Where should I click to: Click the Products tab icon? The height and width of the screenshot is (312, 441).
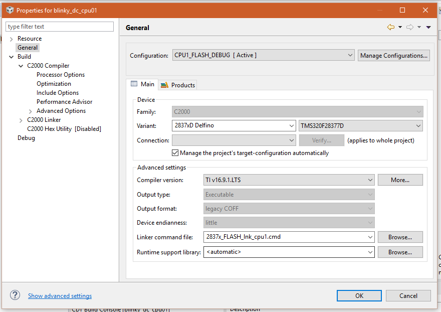[164, 85]
